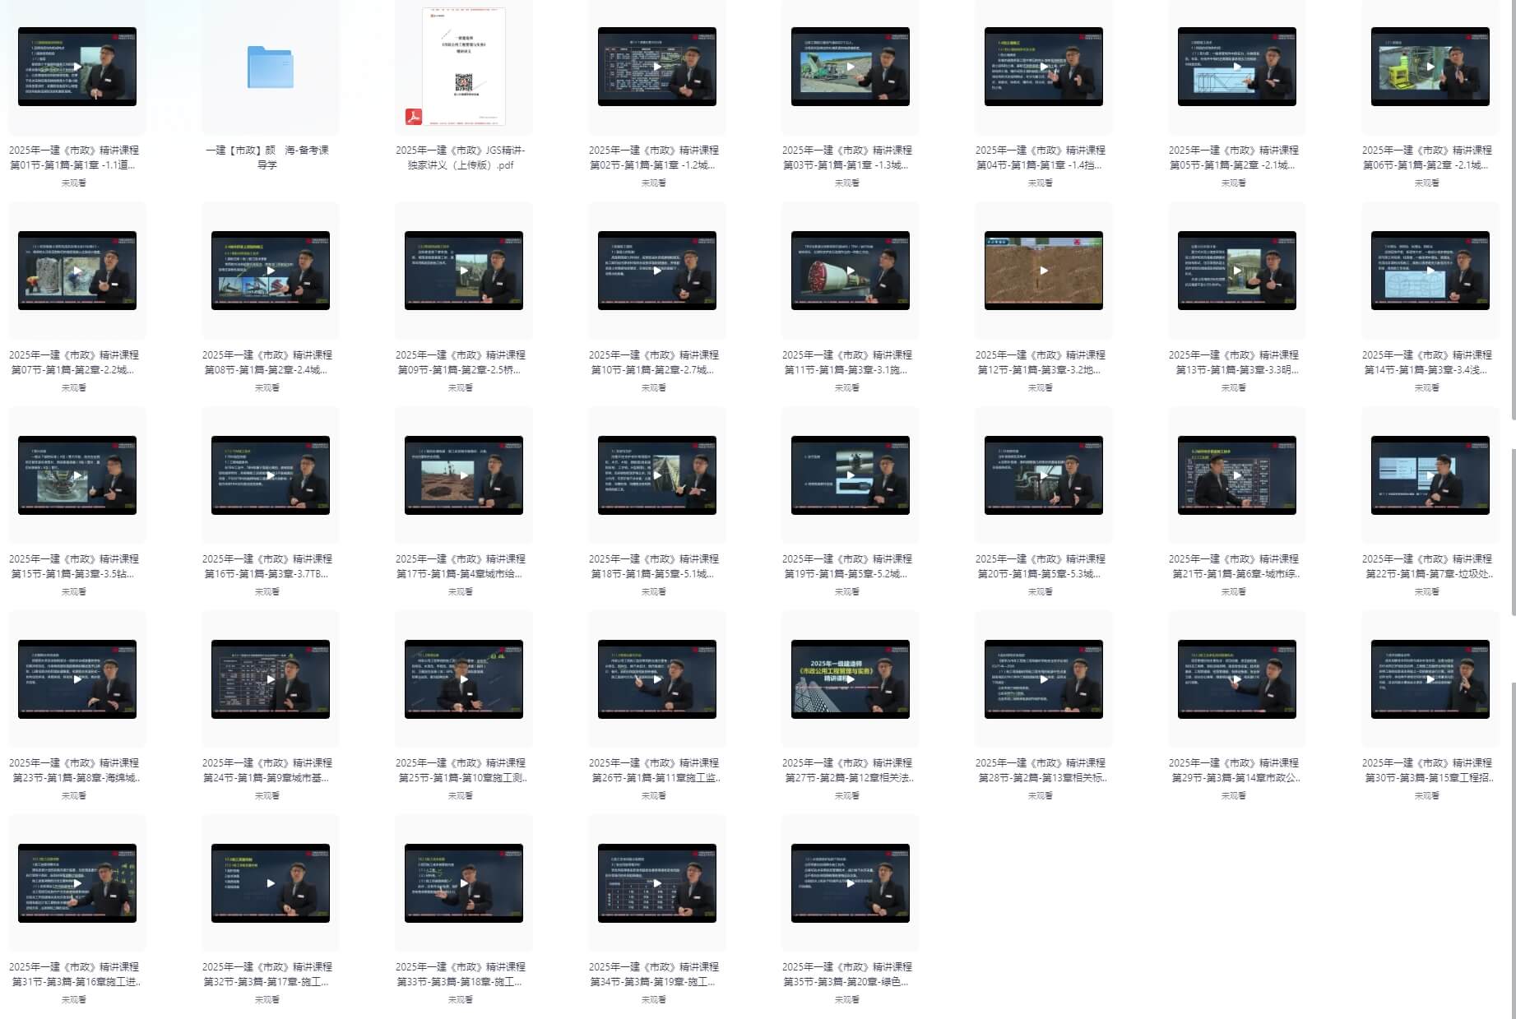
Task: Click the 未观看 label below the 第31节 video
Action: pyautogui.click(x=74, y=1000)
